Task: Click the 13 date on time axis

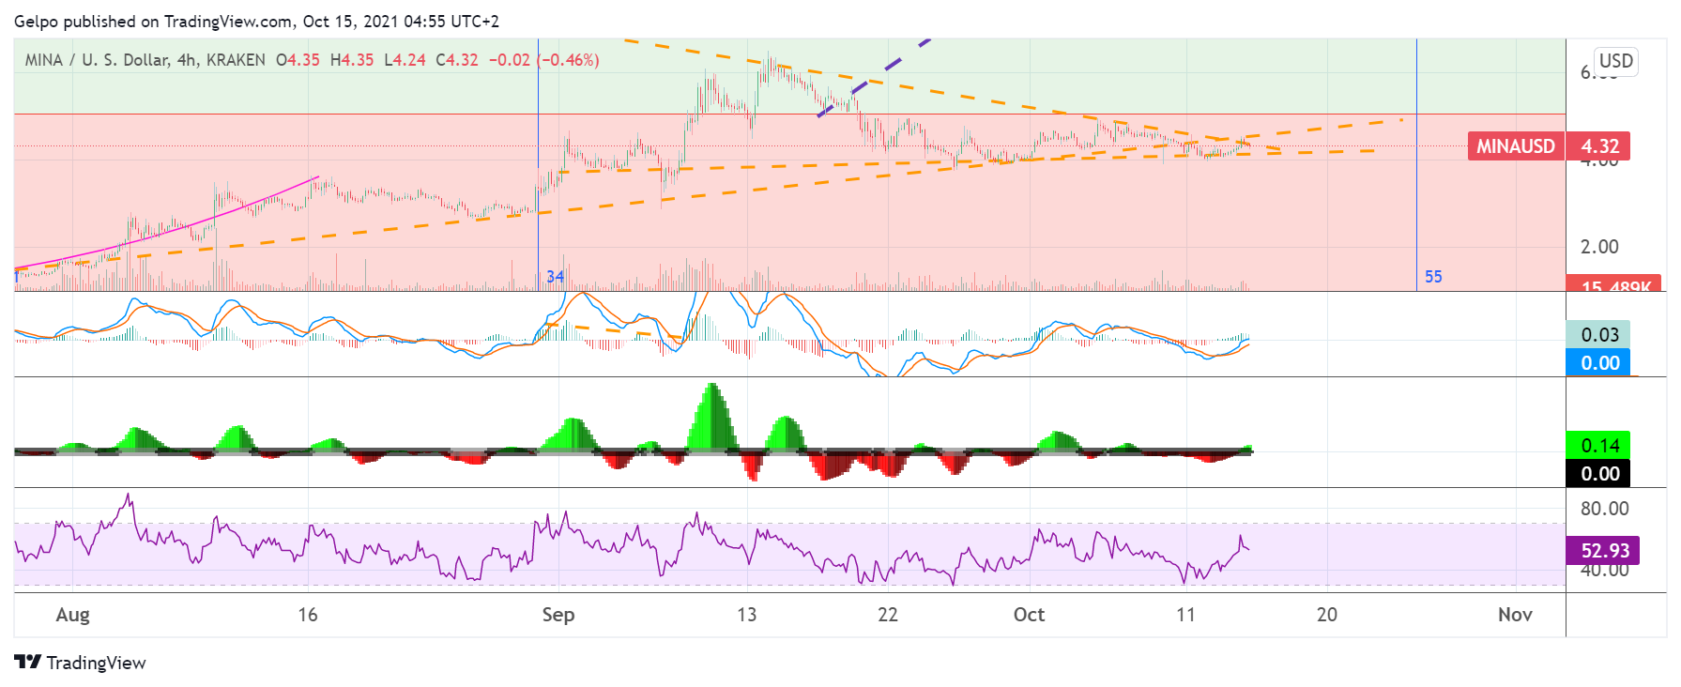Action: tap(746, 615)
